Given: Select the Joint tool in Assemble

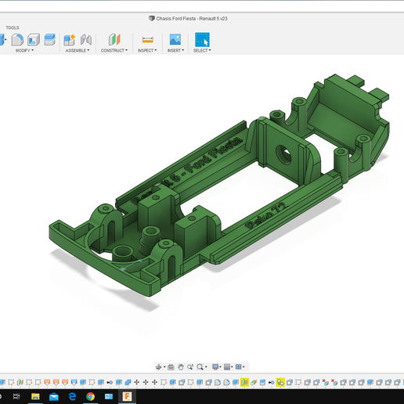Looking at the screenshot, I should pyautogui.click(x=86, y=40).
